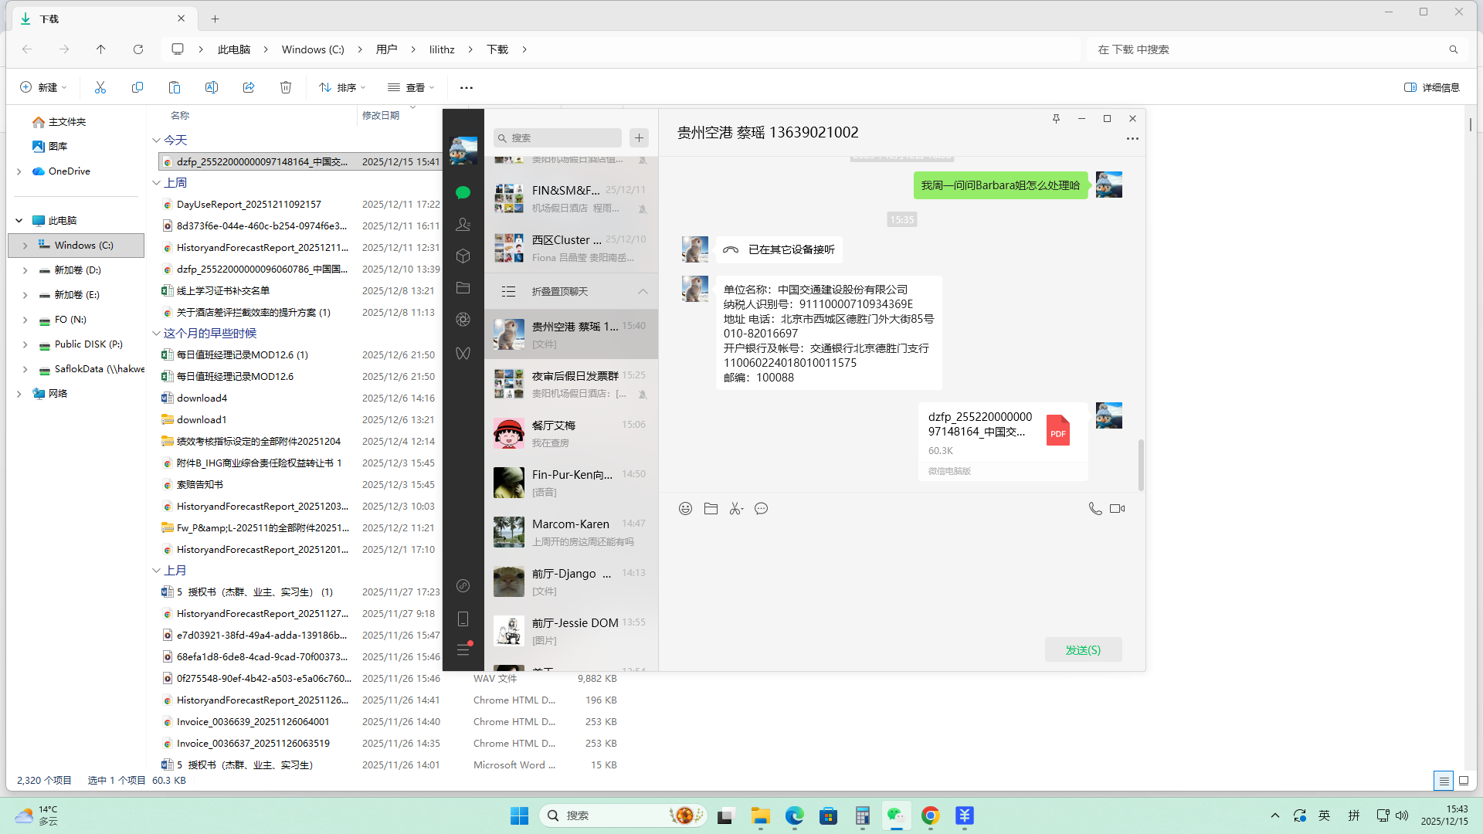The image size is (1483, 834).
Task: Click the WeChat Moments icon in sidebar
Action: (463, 319)
